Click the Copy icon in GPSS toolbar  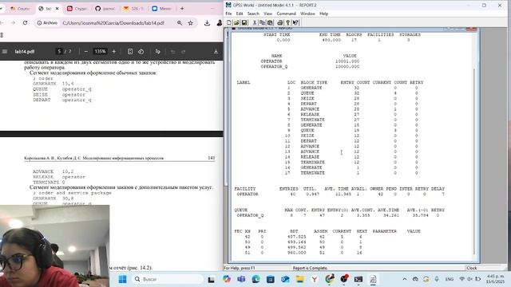(263, 22)
